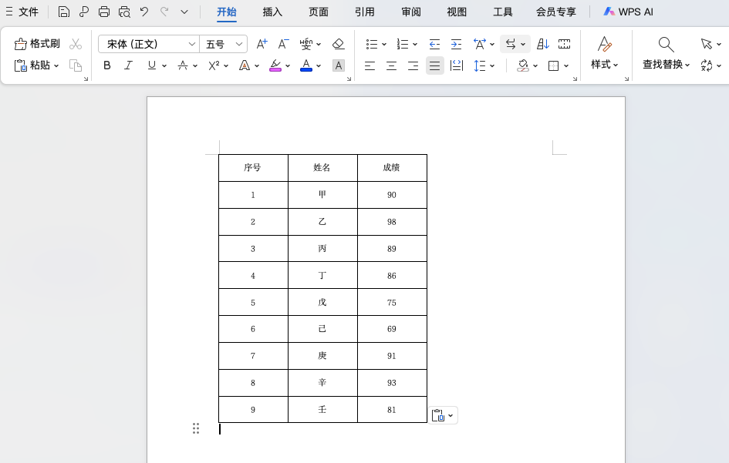Click the copy document icon

[76, 65]
